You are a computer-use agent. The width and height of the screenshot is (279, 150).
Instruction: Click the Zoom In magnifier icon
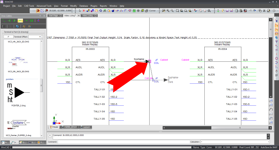pyautogui.click(x=168, y=11)
